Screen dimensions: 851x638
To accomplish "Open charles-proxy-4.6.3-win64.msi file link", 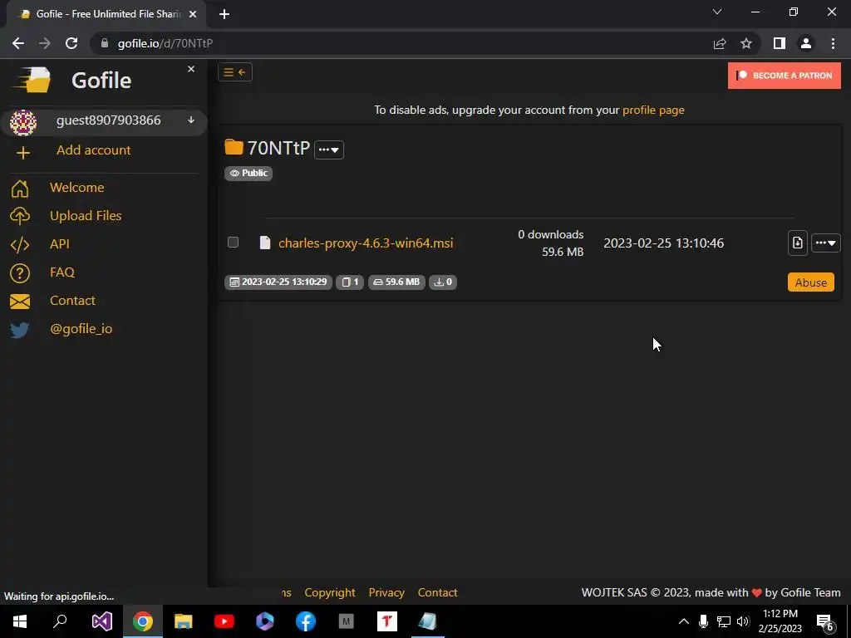I will coord(366,243).
